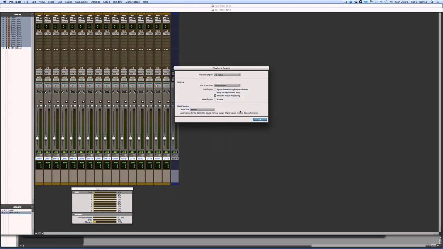Open the File menu
The height and width of the screenshot is (249, 443).
click(x=26, y=2)
